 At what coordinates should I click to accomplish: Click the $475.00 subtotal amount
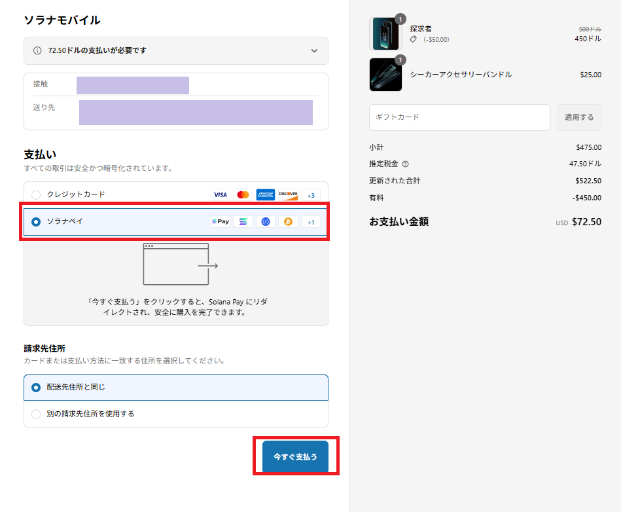(x=588, y=147)
